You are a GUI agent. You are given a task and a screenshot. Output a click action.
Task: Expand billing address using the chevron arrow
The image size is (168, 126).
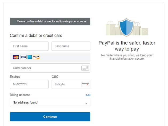(86, 103)
